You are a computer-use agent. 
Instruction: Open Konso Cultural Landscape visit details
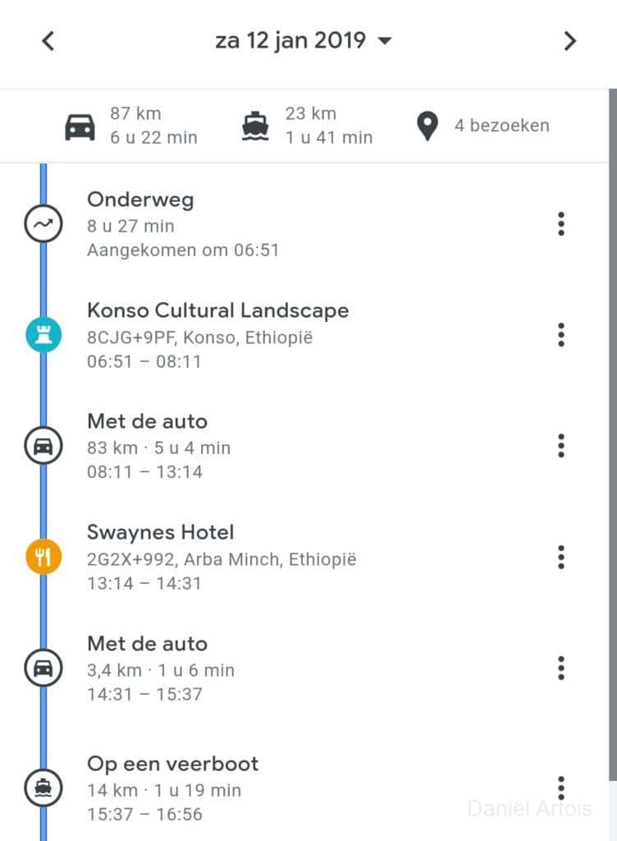point(217,311)
